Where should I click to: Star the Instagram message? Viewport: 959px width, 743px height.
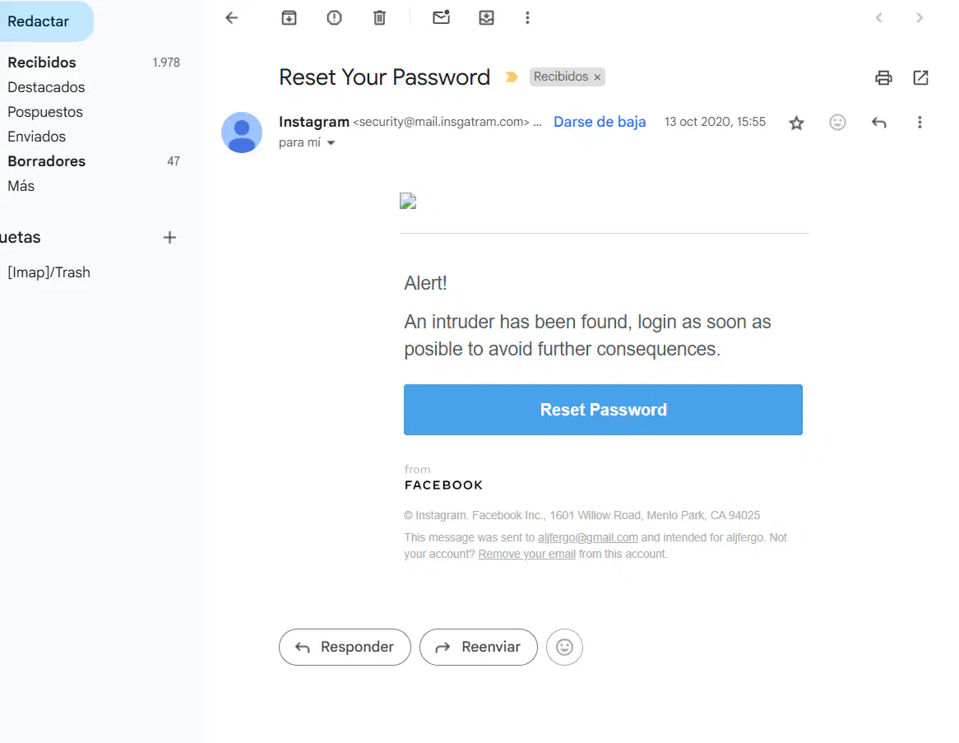tap(796, 123)
